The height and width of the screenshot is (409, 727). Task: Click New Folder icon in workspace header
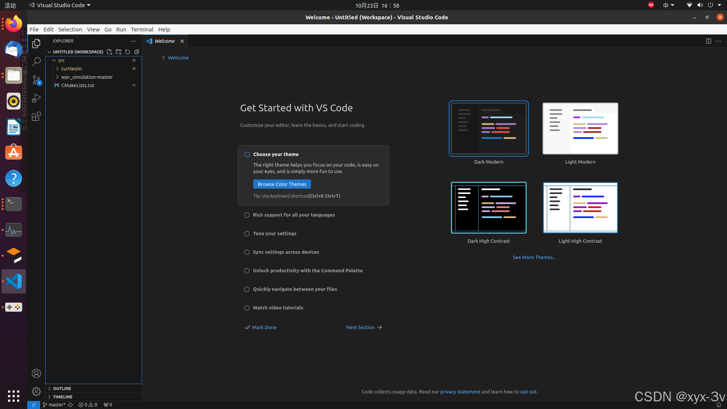coord(119,52)
